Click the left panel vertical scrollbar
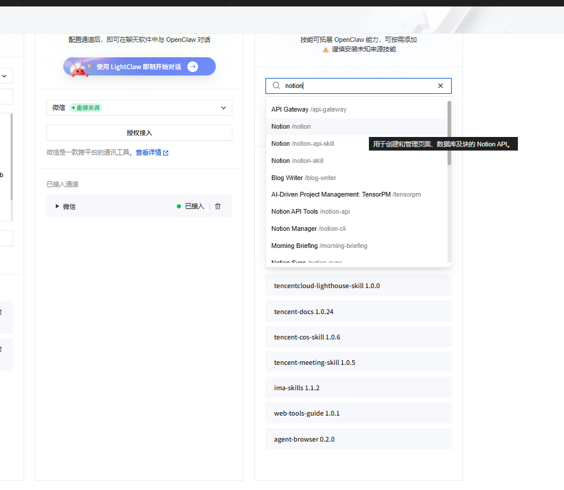Image resolution: width=564 pixels, height=490 pixels. pos(11,156)
